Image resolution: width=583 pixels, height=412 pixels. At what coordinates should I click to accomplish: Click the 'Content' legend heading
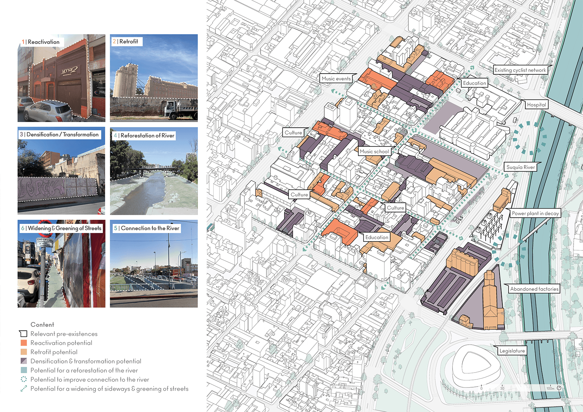tap(42, 324)
